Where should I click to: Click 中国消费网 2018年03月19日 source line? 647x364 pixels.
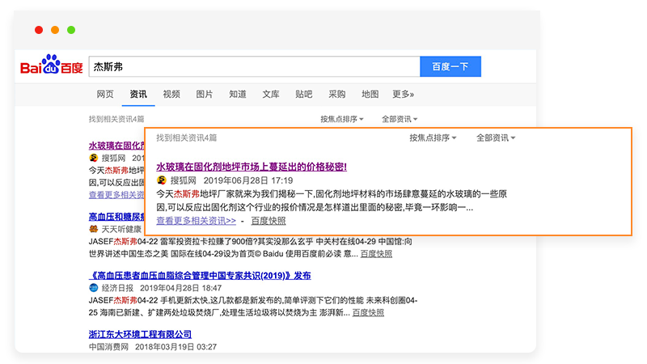pos(153,347)
